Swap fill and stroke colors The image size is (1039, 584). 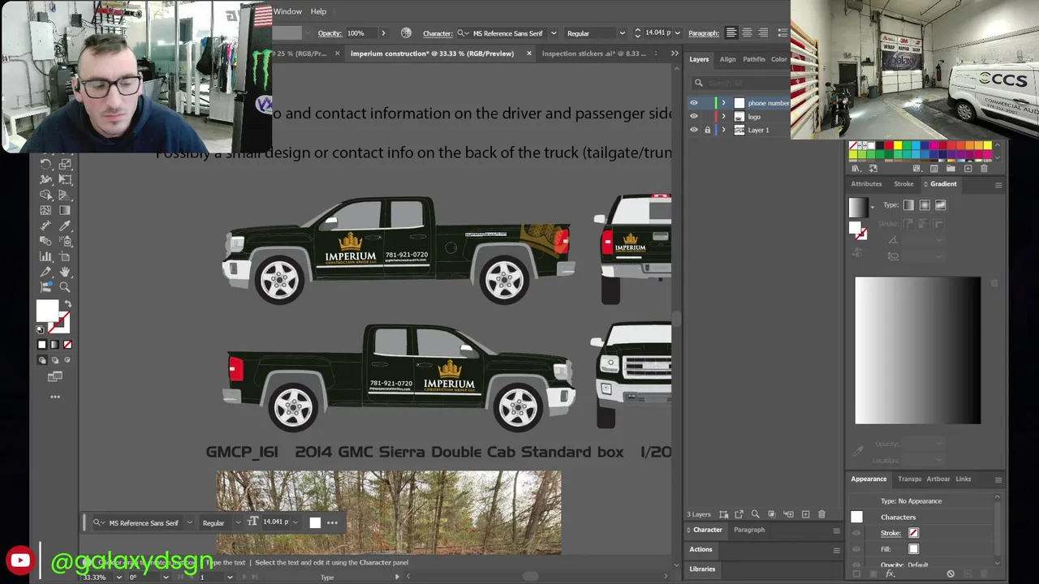tap(67, 304)
